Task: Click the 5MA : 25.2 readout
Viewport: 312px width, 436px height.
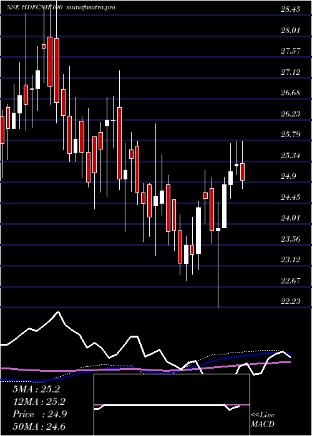Action: (36, 389)
